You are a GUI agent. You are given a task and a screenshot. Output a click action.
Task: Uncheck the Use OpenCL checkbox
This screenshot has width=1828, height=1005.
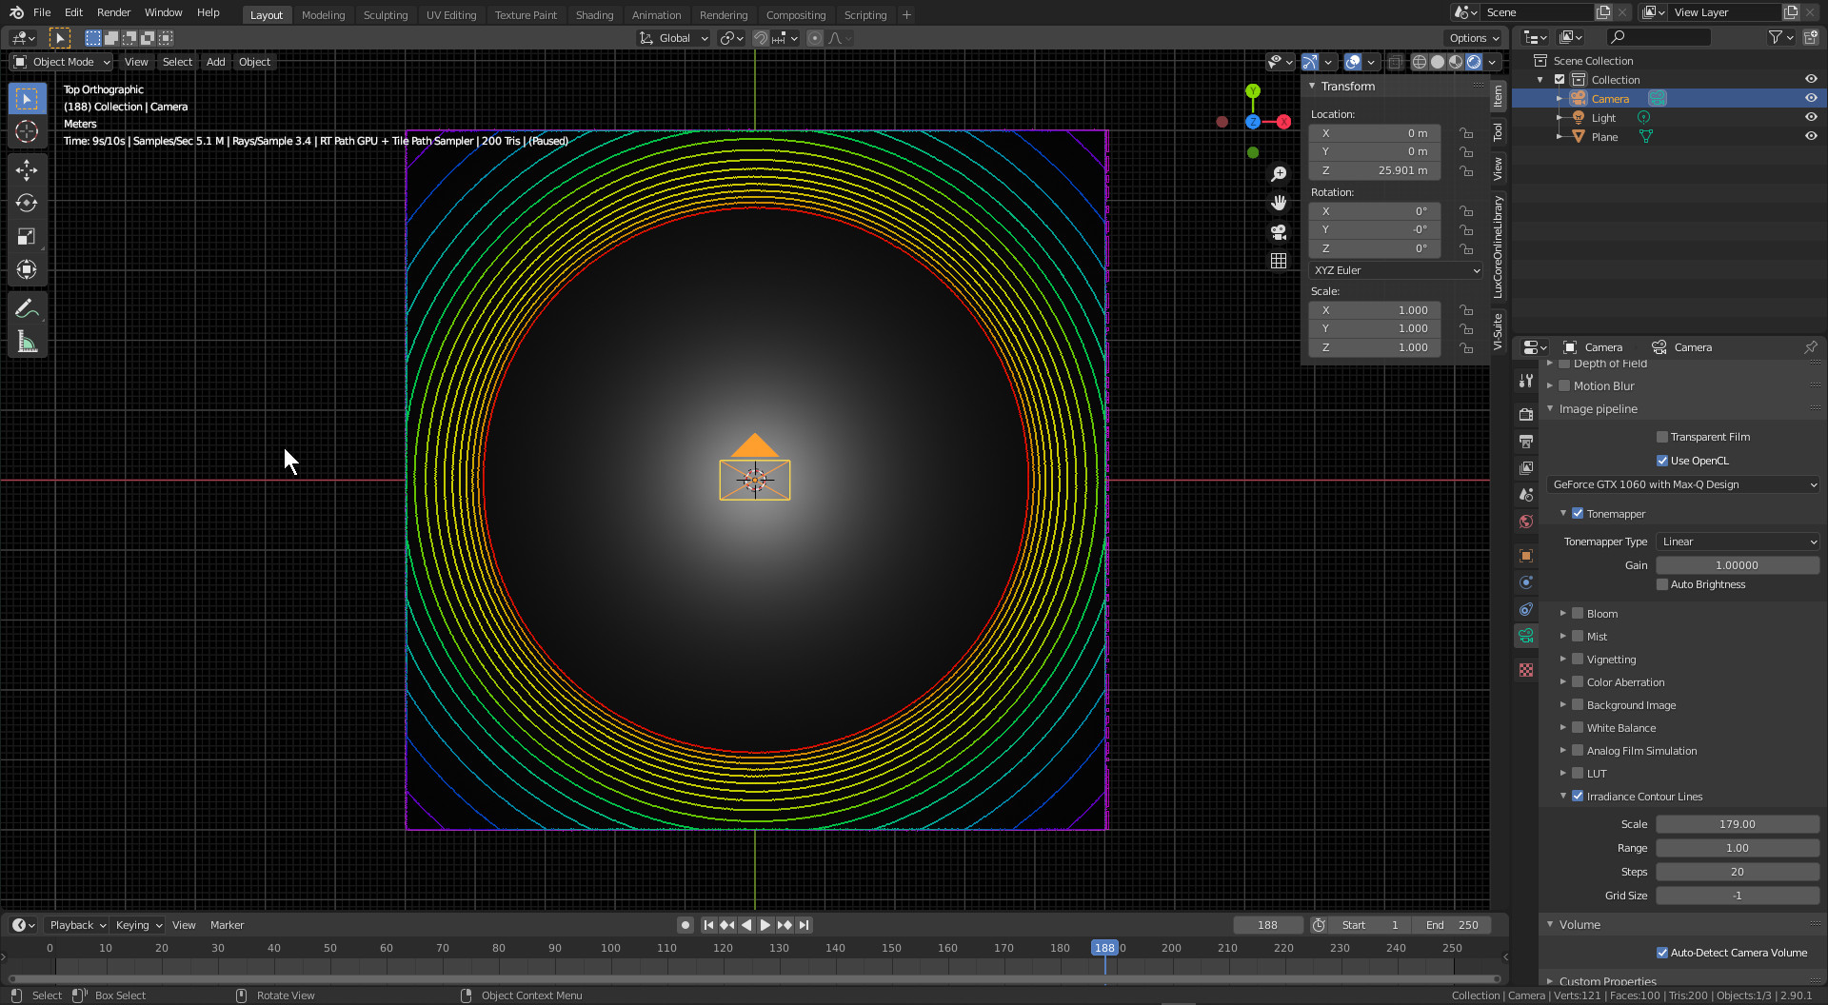click(1662, 461)
